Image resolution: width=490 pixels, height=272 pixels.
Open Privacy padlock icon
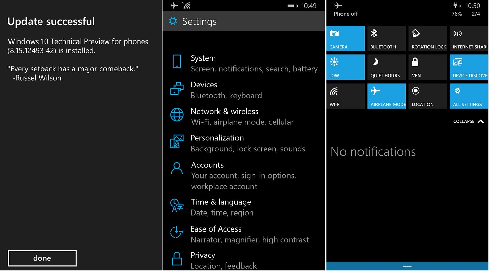(177, 258)
